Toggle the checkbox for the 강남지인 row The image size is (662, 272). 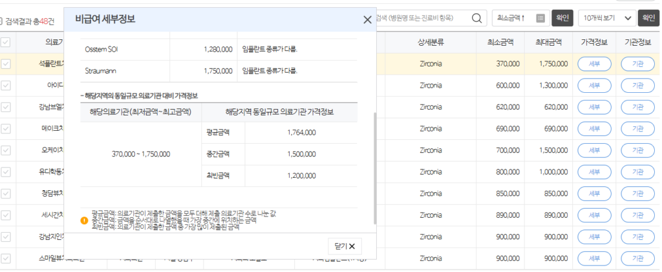click(5, 237)
